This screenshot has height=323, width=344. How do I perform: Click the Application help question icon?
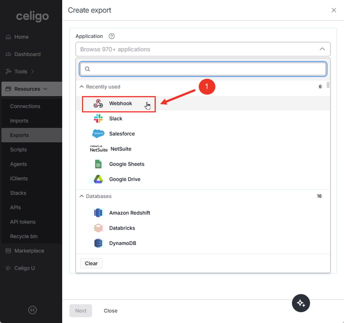coord(111,36)
